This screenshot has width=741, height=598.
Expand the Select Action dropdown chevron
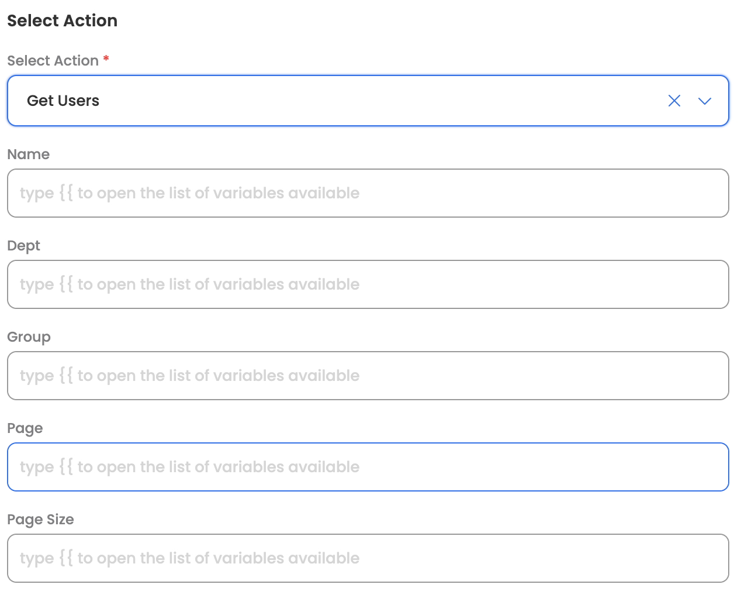click(704, 101)
